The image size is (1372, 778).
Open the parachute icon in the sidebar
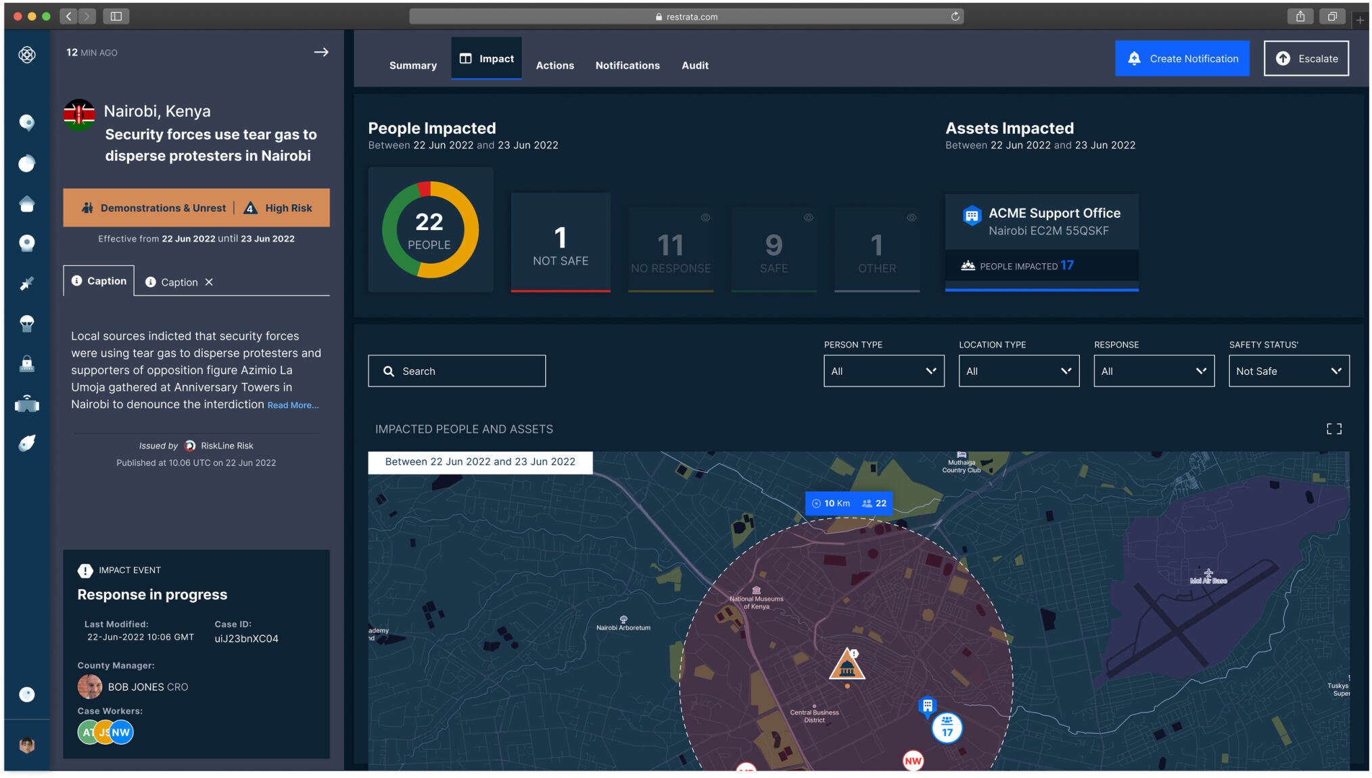(27, 323)
